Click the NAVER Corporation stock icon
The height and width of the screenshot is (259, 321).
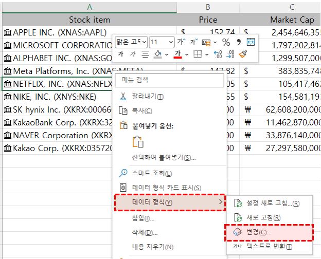(x=8, y=136)
